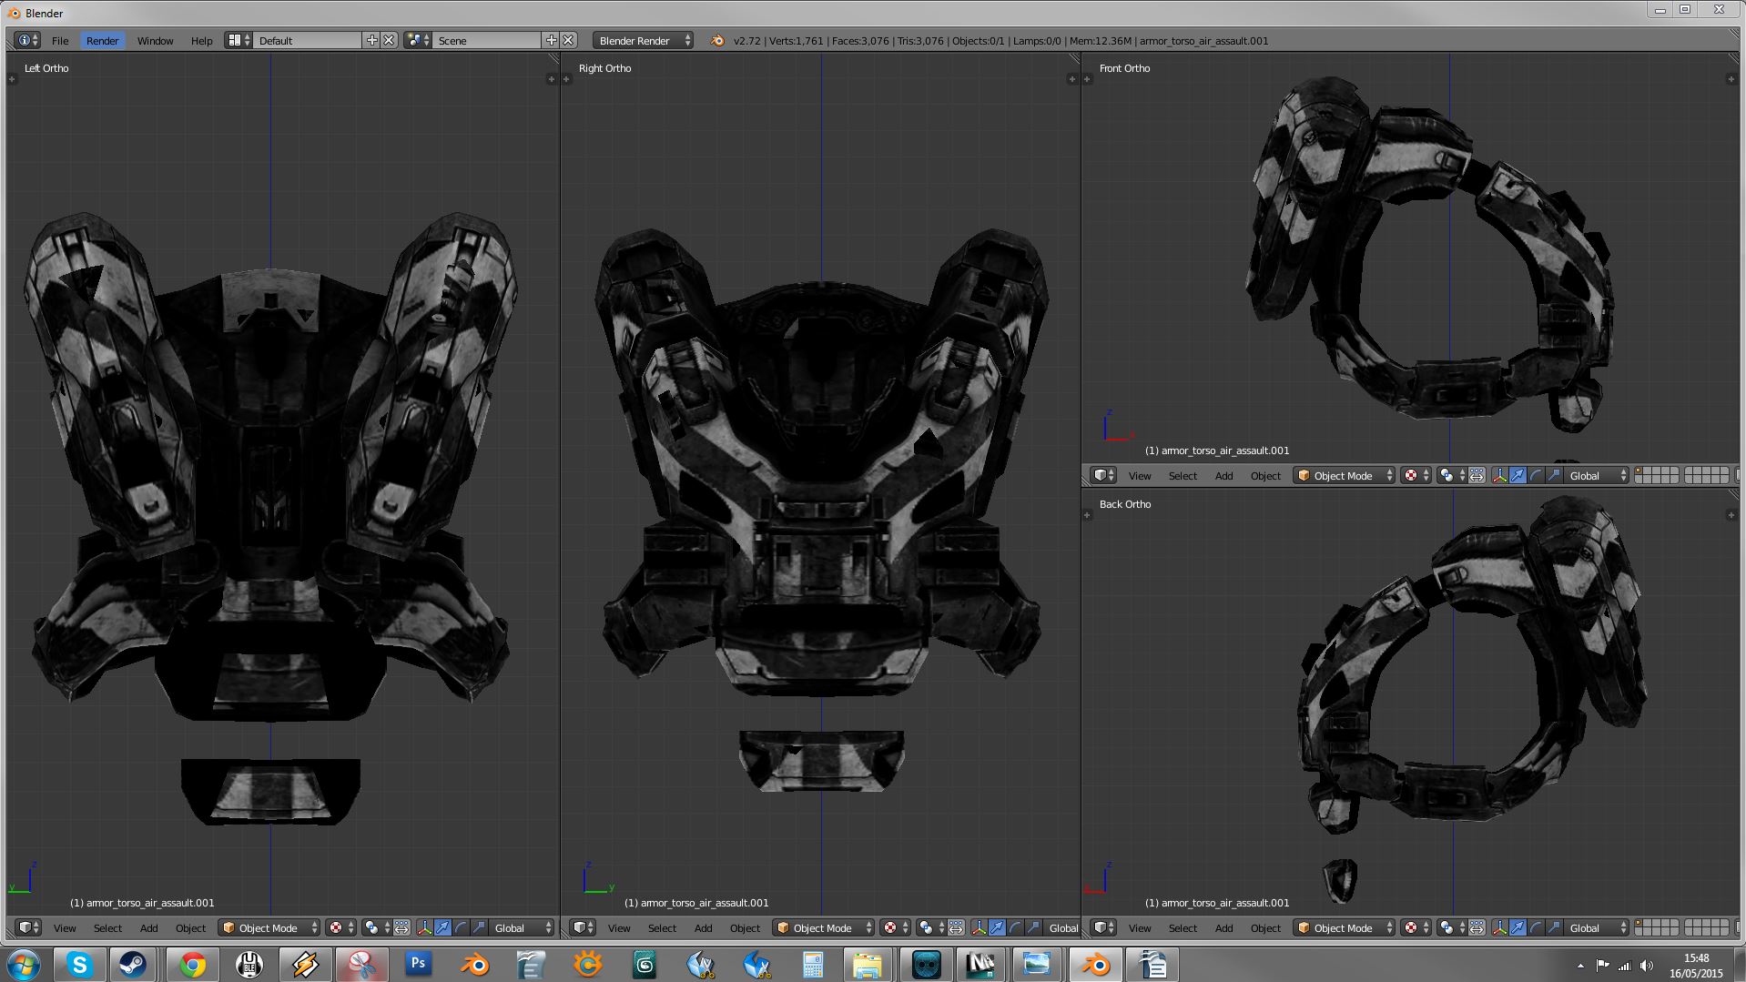
Task: Open the File menu
Action: [60, 40]
